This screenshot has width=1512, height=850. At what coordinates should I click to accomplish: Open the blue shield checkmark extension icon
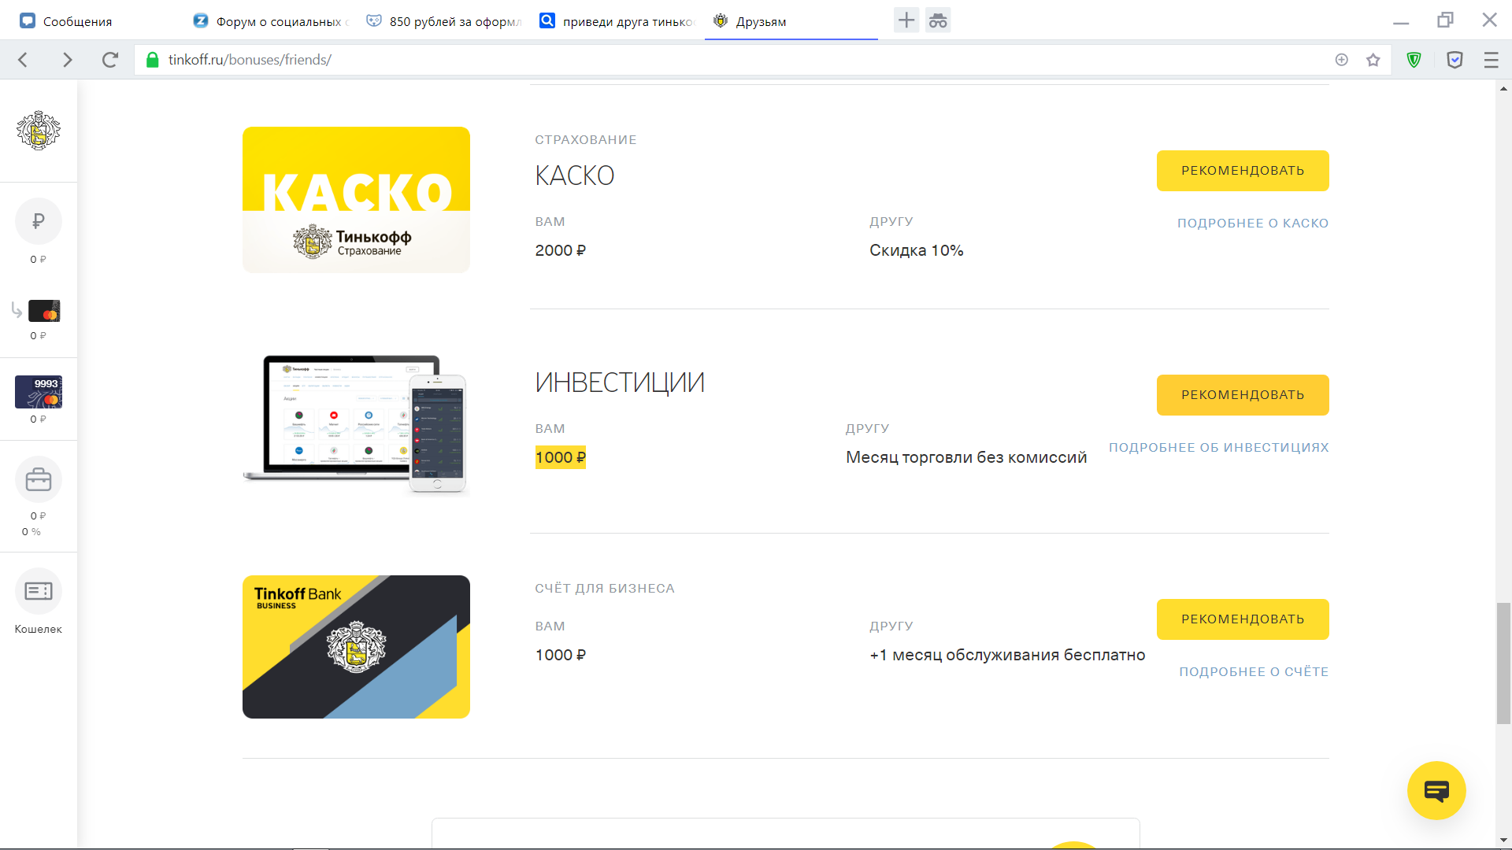1455,60
